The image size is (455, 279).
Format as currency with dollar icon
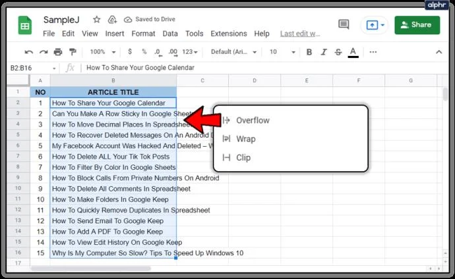(129, 51)
